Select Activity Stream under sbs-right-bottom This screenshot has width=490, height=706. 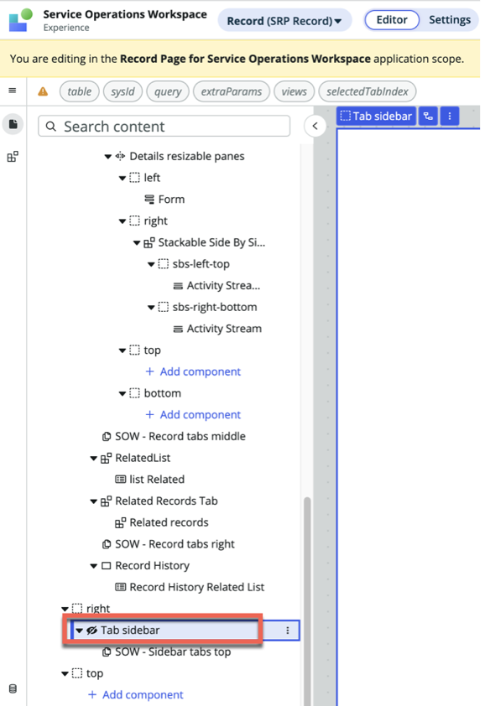pyautogui.click(x=224, y=329)
